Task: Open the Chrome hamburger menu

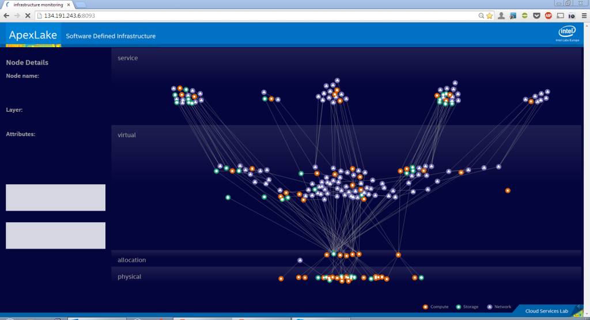Action: [x=583, y=16]
